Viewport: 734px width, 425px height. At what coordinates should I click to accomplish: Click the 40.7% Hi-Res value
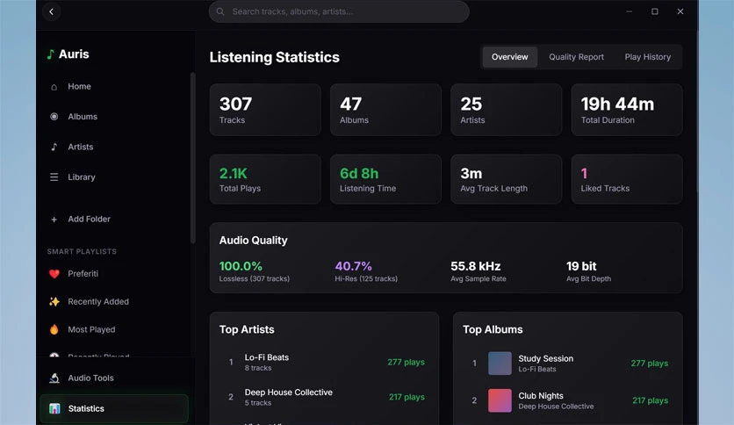tap(354, 266)
